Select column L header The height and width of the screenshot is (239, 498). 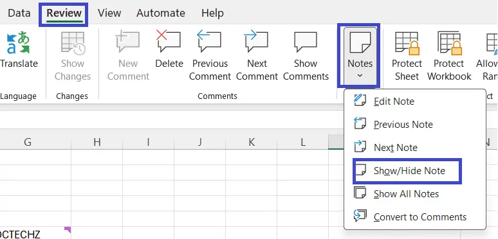(x=302, y=142)
